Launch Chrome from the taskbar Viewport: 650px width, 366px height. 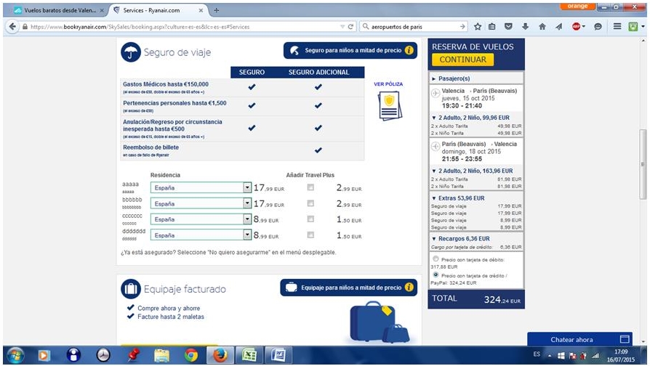191,355
